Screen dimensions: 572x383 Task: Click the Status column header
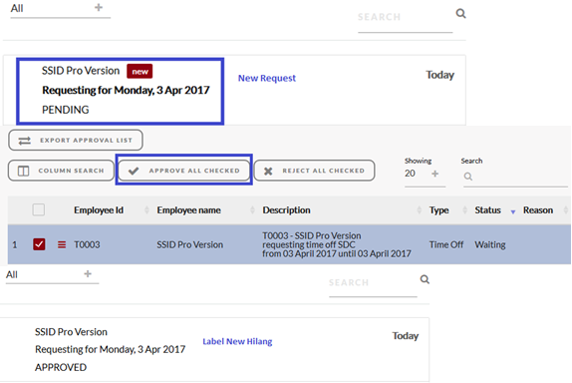(x=487, y=209)
